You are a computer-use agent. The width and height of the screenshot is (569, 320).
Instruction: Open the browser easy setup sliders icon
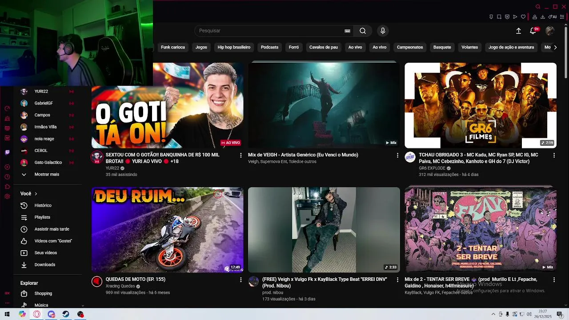pyautogui.click(x=562, y=17)
